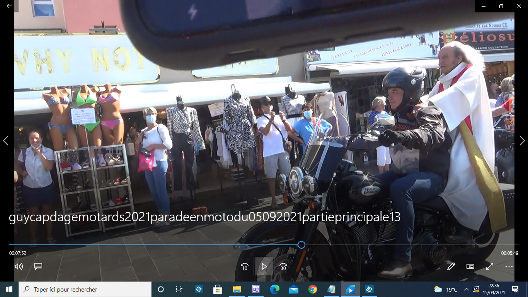Mute the video volume icon
528x297 pixels.
pos(19,266)
